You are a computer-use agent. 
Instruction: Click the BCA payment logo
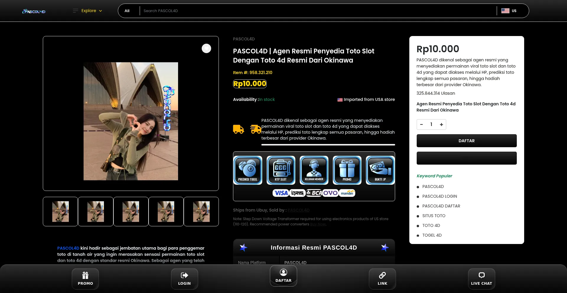[x=314, y=193]
